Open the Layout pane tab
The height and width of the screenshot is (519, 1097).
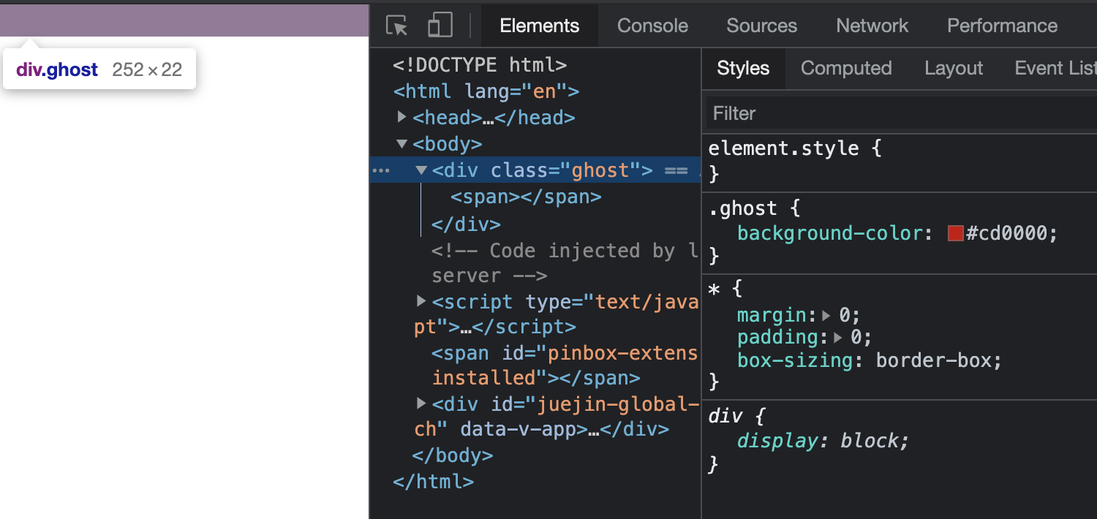(954, 68)
